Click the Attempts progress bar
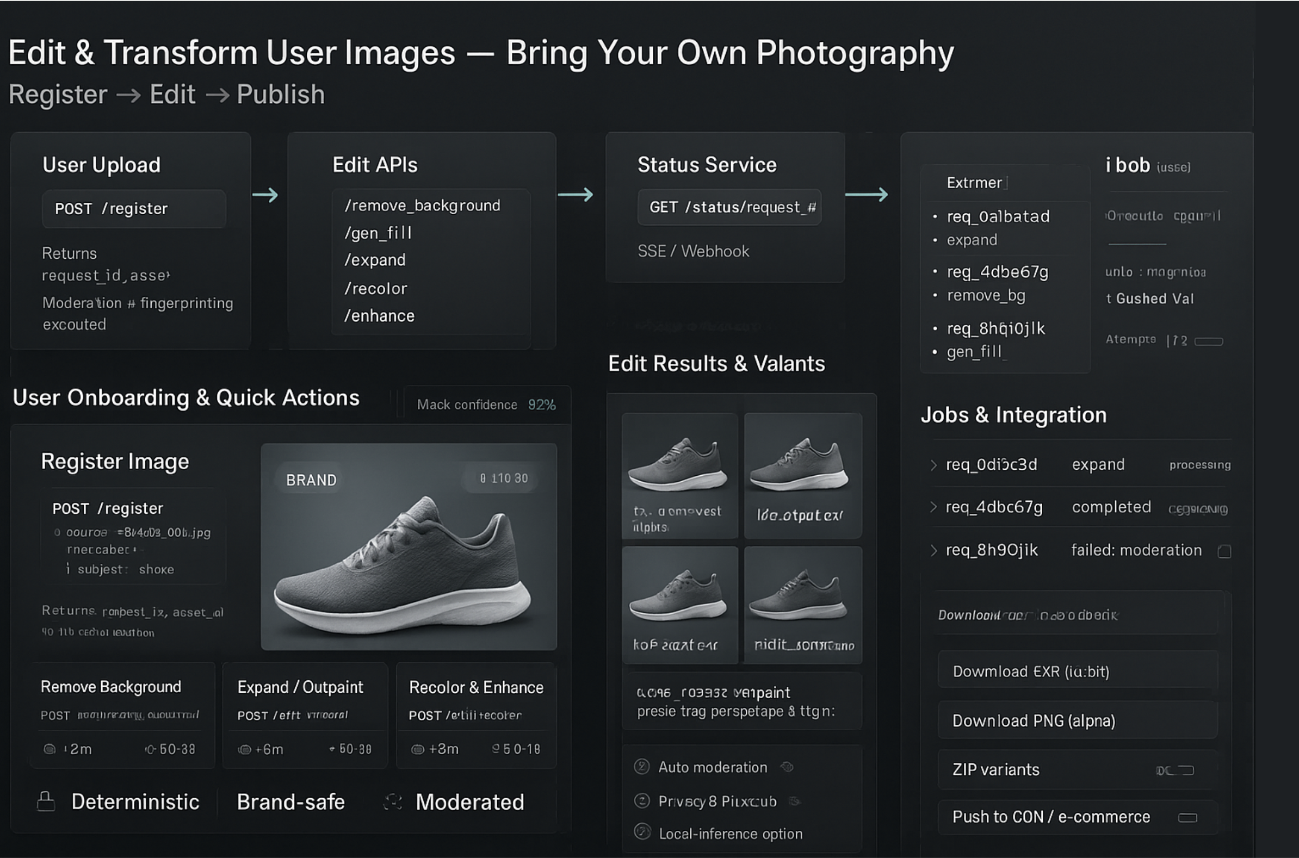This screenshot has width=1299, height=858. point(1208,341)
